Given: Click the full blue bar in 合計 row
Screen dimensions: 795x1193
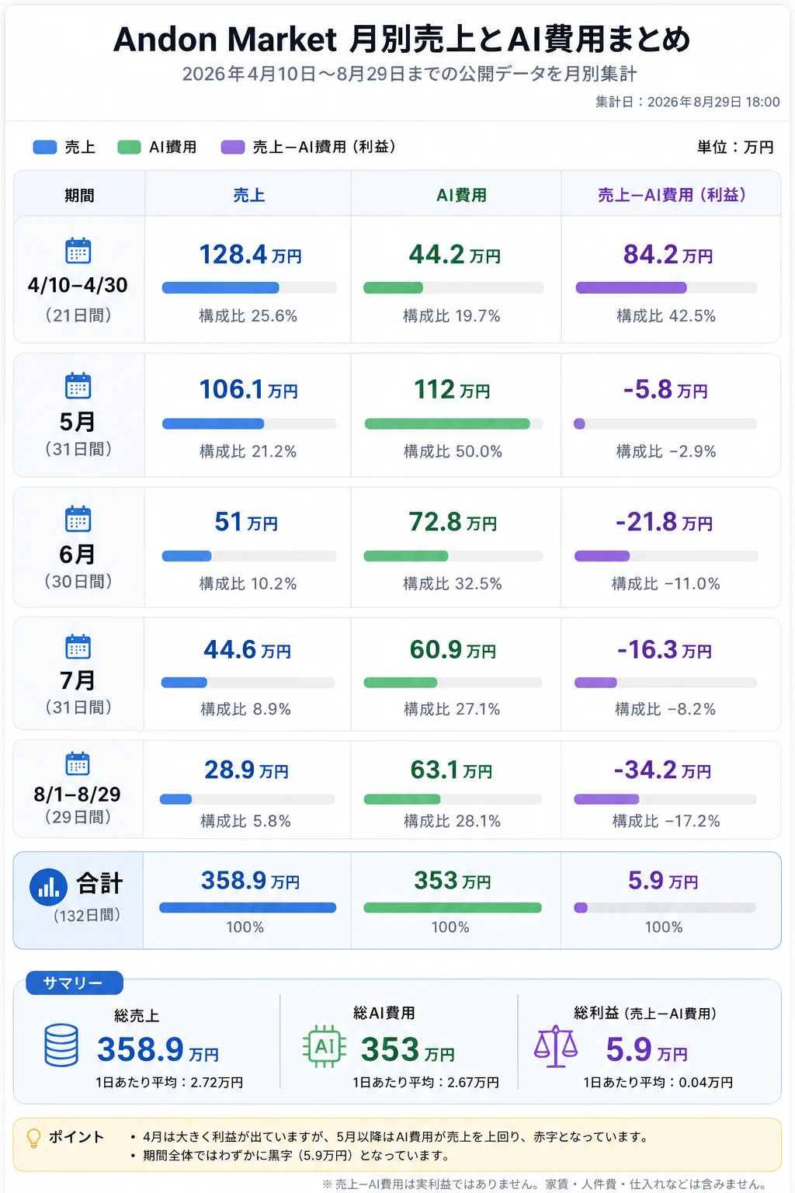Looking at the screenshot, I should click(248, 908).
